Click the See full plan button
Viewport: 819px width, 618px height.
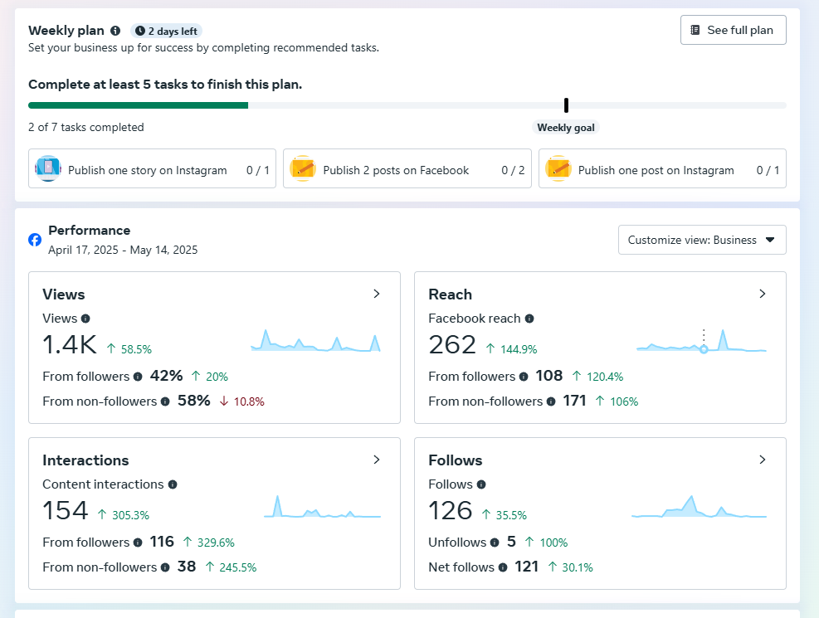click(733, 30)
